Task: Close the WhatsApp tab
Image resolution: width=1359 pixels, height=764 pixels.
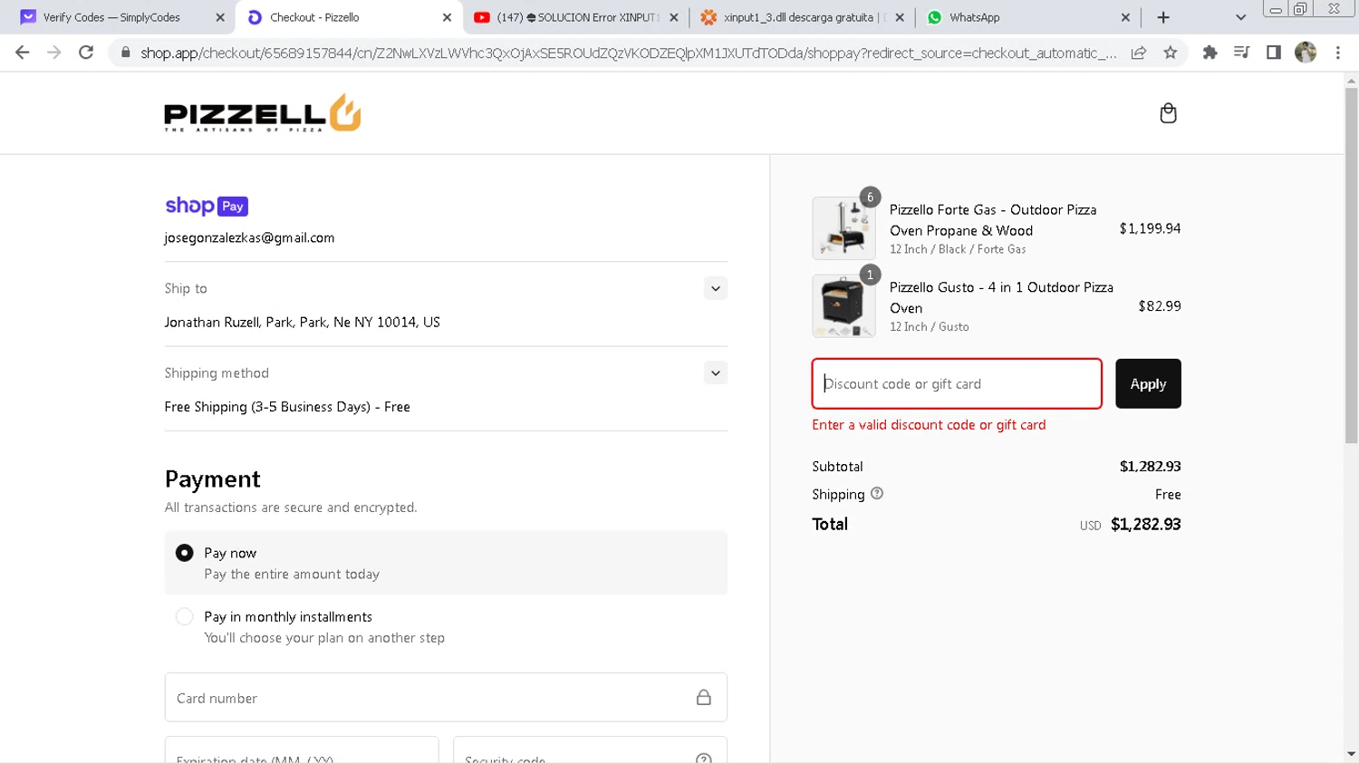Action: (1125, 17)
